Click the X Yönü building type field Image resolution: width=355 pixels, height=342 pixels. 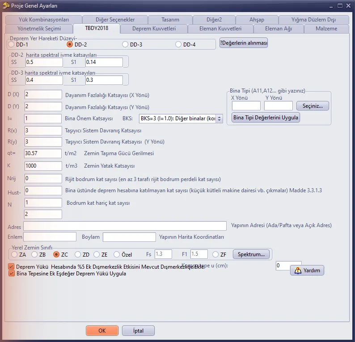point(246,106)
